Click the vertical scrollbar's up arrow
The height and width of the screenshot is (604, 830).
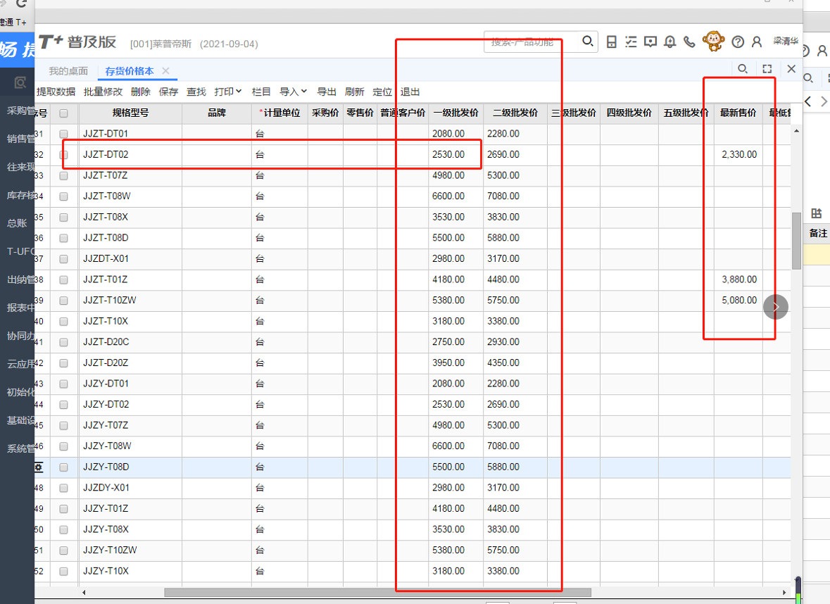coord(796,131)
